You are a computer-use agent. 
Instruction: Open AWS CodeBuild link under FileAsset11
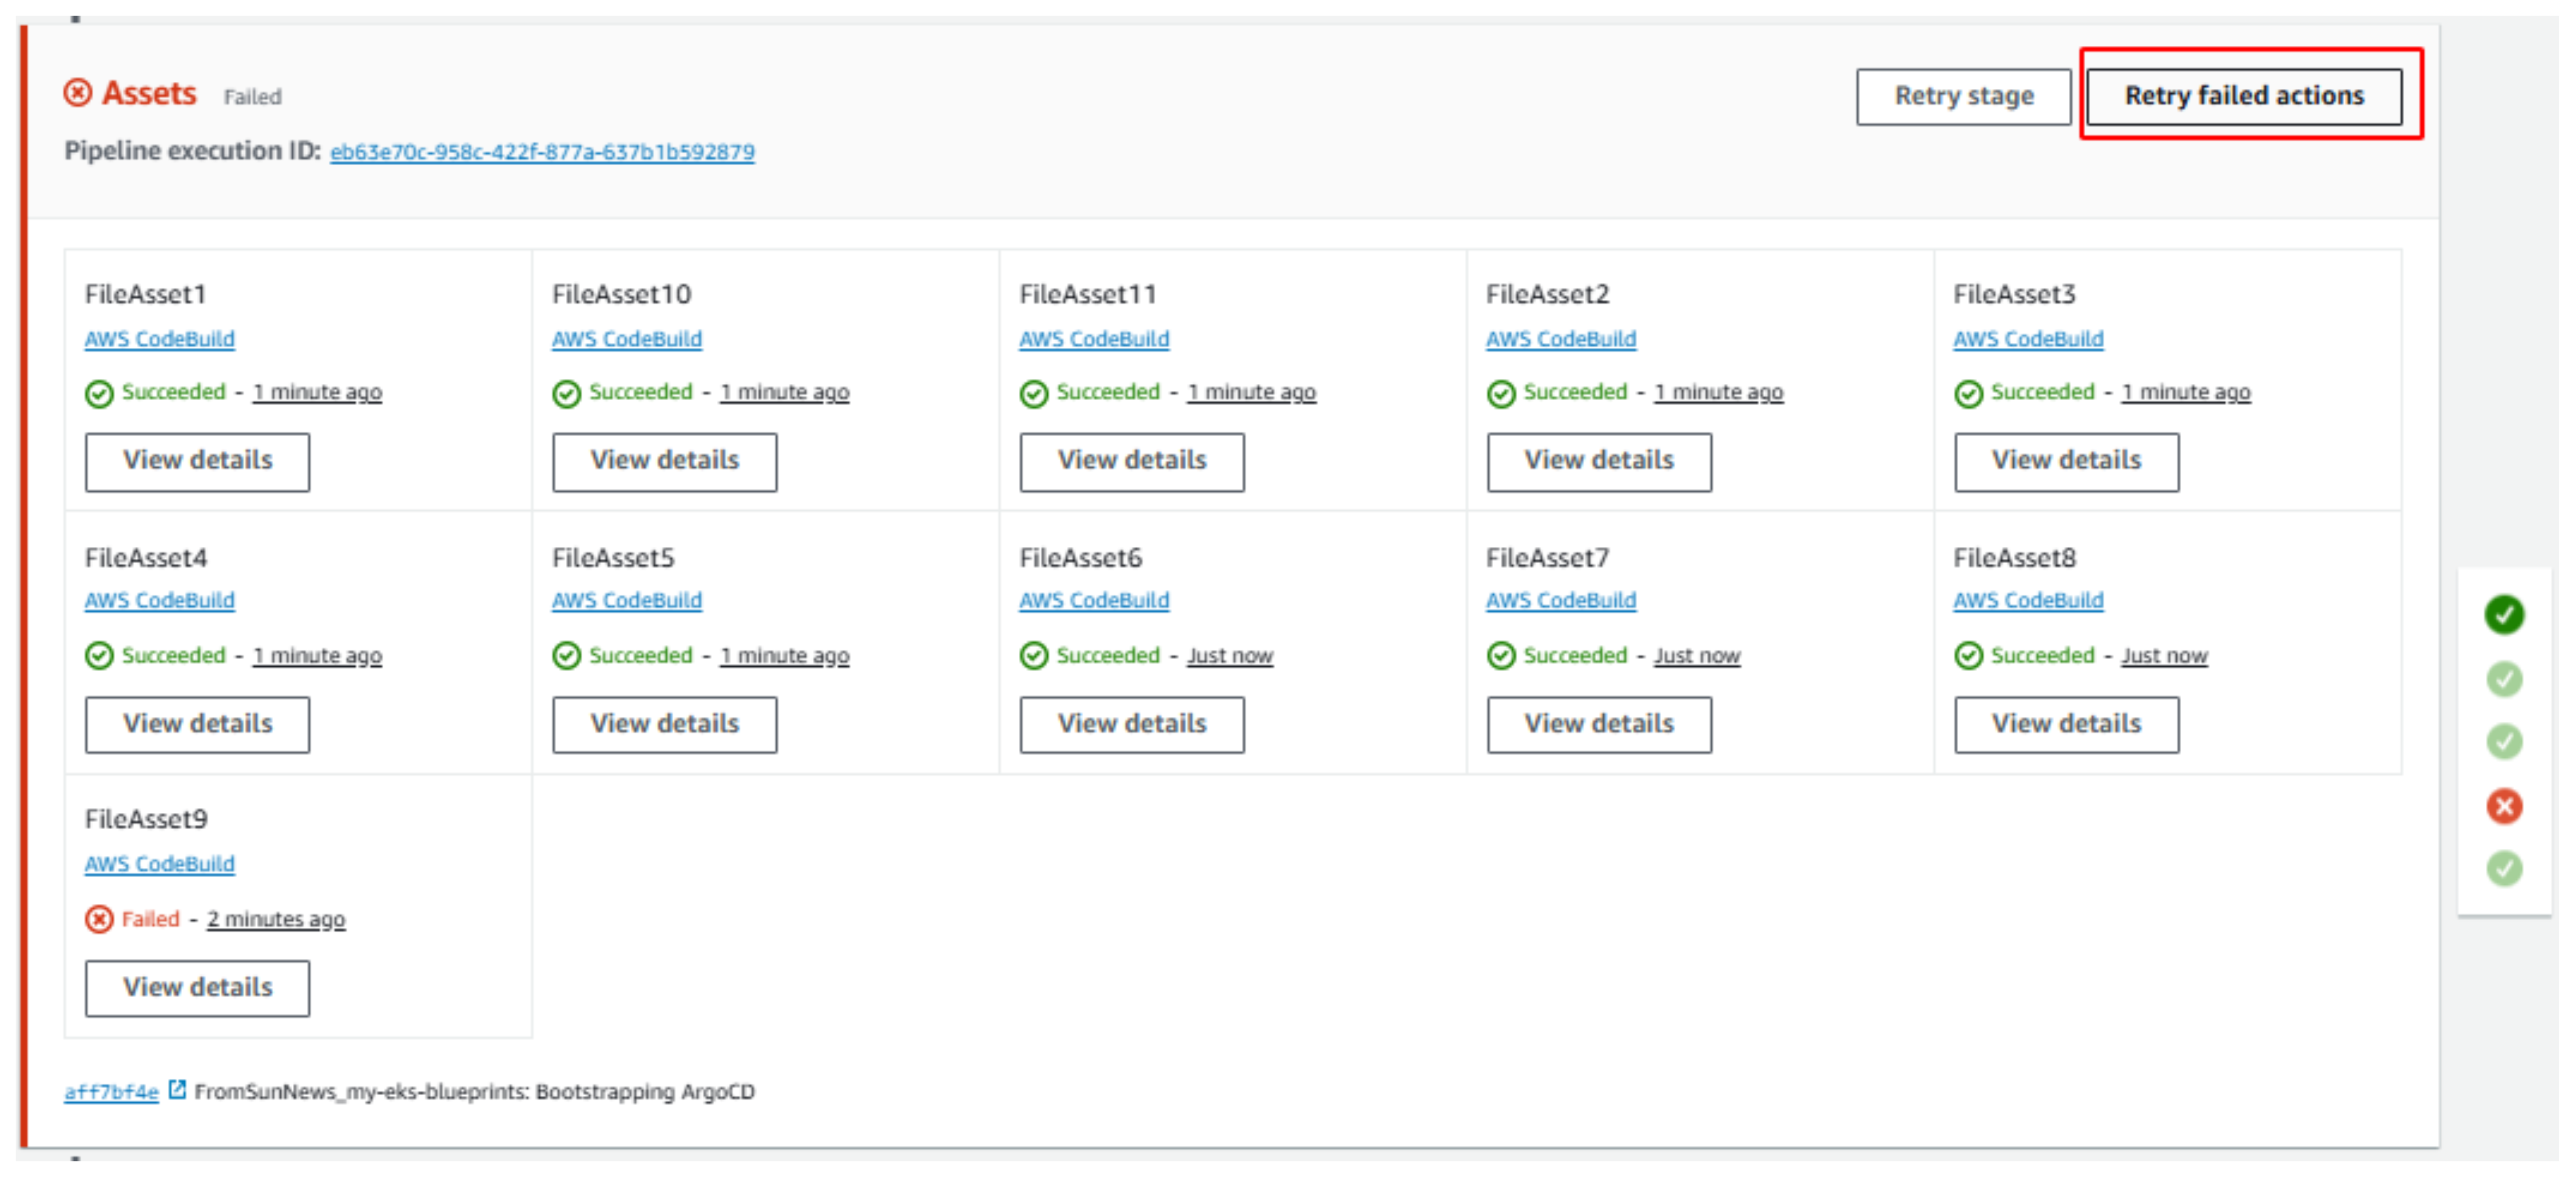coord(1094,339)
